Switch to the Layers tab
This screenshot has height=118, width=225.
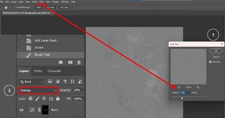pos(24,71)
